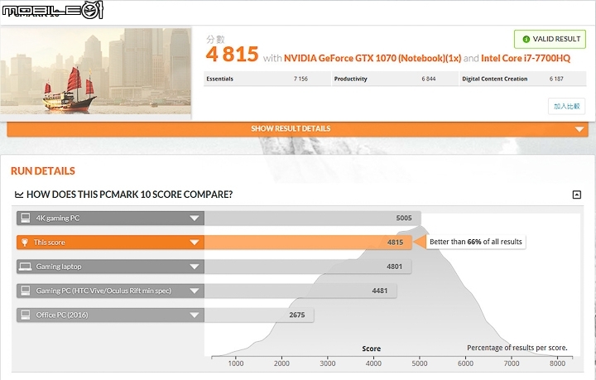Expand Gaming PC HTC Vive/Oculus dropdown arrow
Screen dimensions: 596x380
pos(195,291)
